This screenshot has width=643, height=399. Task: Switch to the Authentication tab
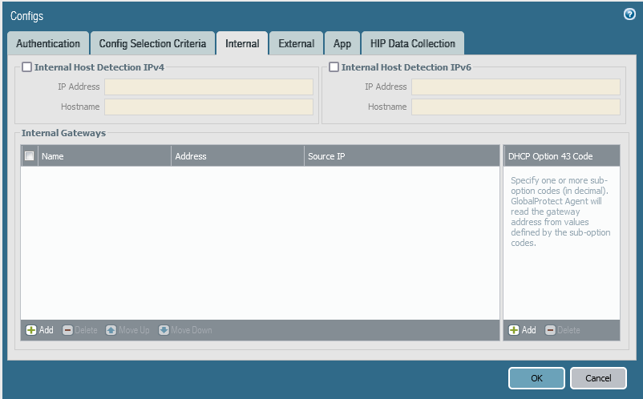click(48, 44)
